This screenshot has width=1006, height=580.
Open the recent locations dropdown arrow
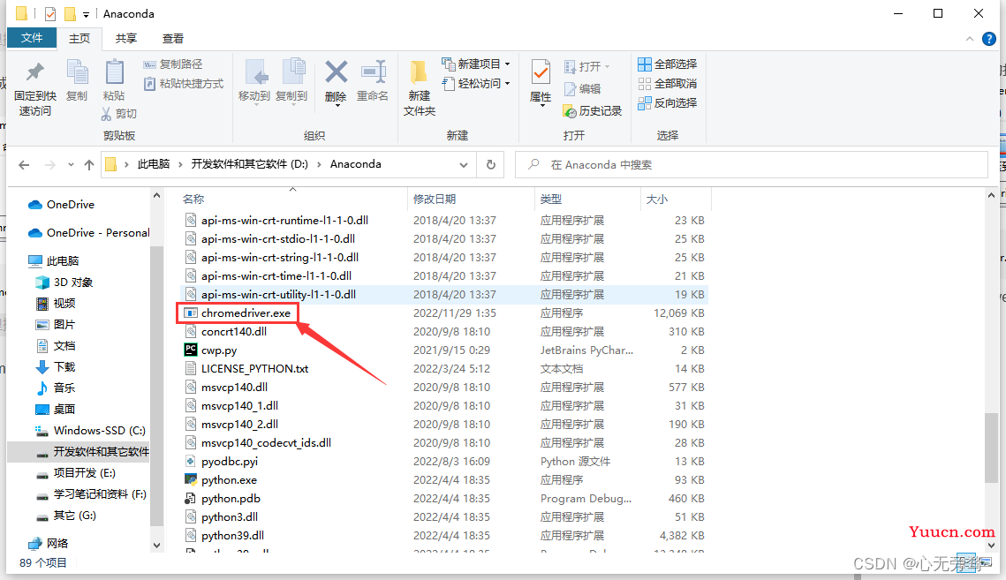pos(71,165)
